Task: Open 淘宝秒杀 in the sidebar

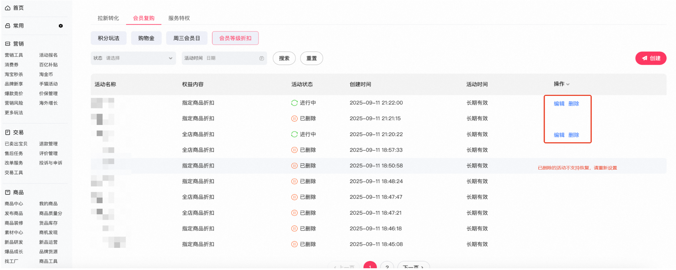Action: 14,74
